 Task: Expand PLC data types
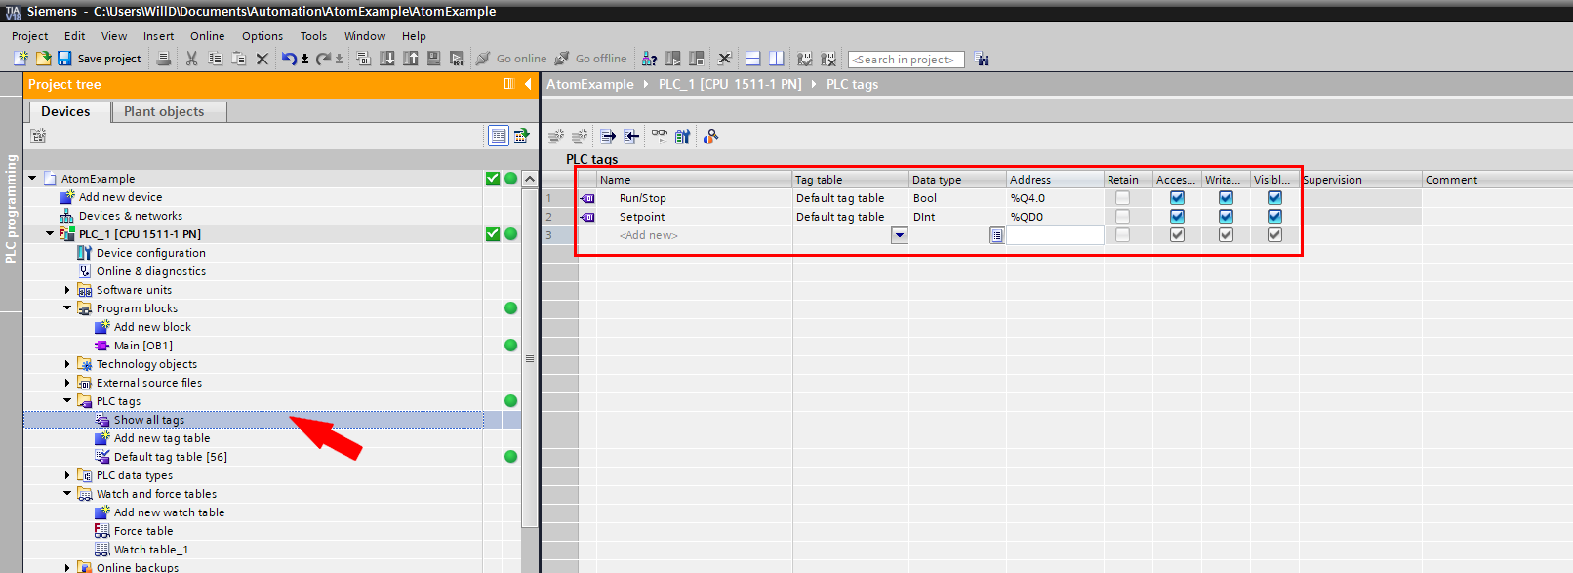click(x=67, y=475)
